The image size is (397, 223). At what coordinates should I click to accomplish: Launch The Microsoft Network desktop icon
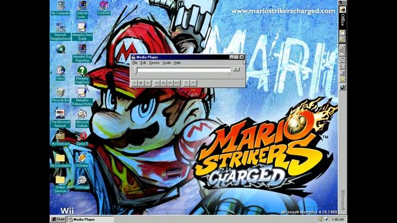(61, 118)
